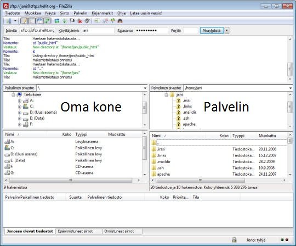Open Tiedosto menu
Image resolution: width=296 pixels, height=246 pixels.
coord(13,13)
